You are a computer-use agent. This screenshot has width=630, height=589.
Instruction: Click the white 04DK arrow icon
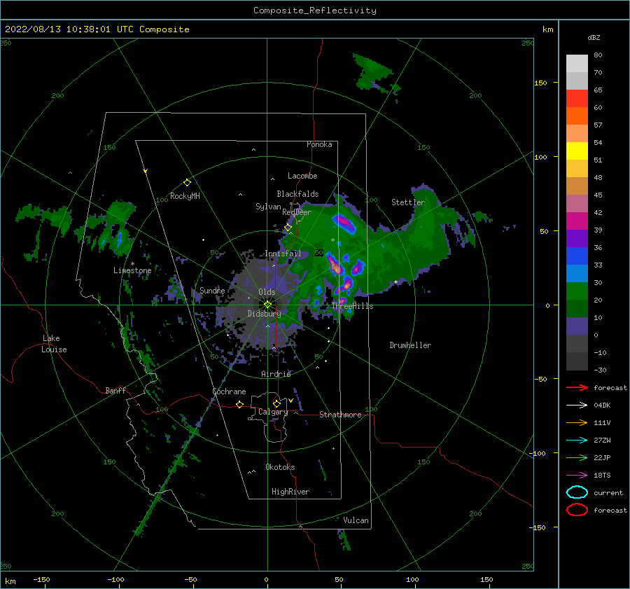point(577,405)
